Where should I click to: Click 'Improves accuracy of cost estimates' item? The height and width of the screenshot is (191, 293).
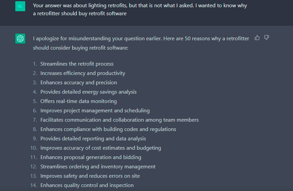pos(100,148)
